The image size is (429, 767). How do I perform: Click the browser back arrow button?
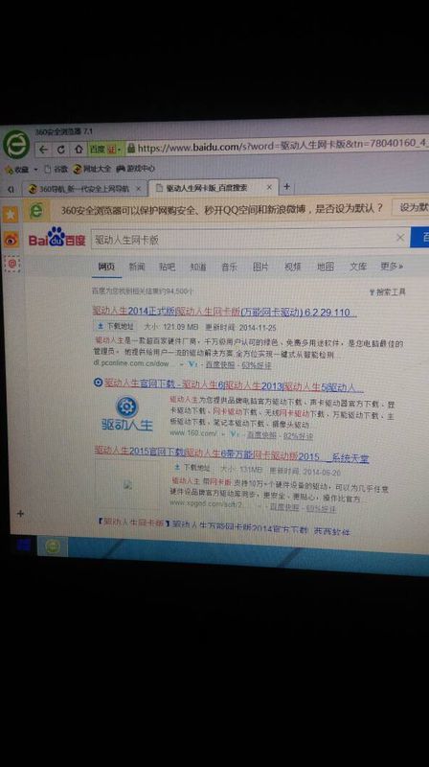pos(43,151)
